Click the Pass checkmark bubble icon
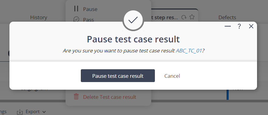This screenshot has width=268, height=115. pos(76,19)
